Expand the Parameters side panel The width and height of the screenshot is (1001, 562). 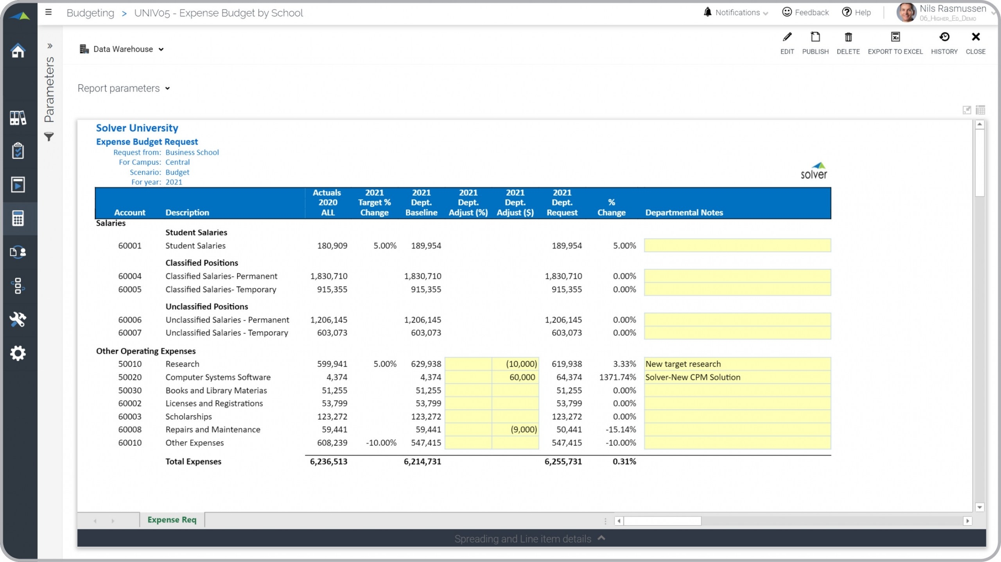click(50, 46)
